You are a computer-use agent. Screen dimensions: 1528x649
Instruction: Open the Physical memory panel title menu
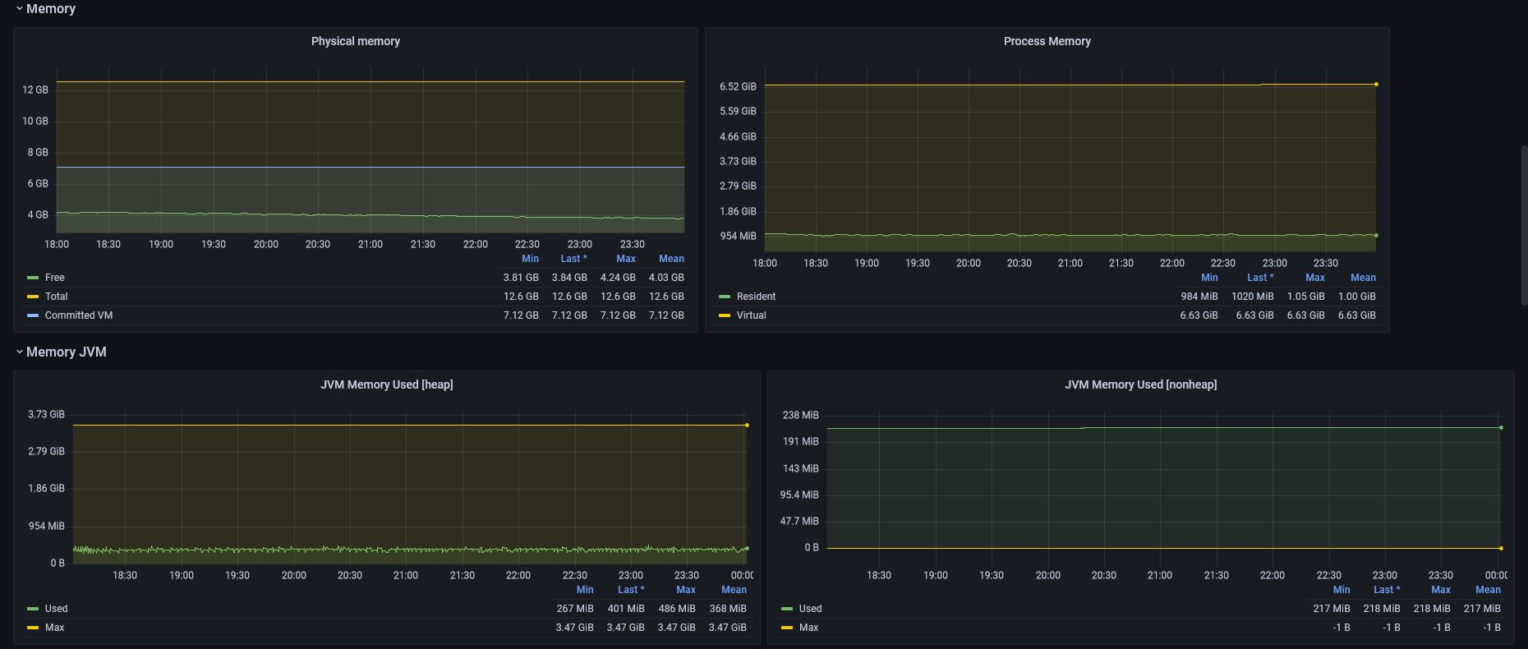pos(355,41)
